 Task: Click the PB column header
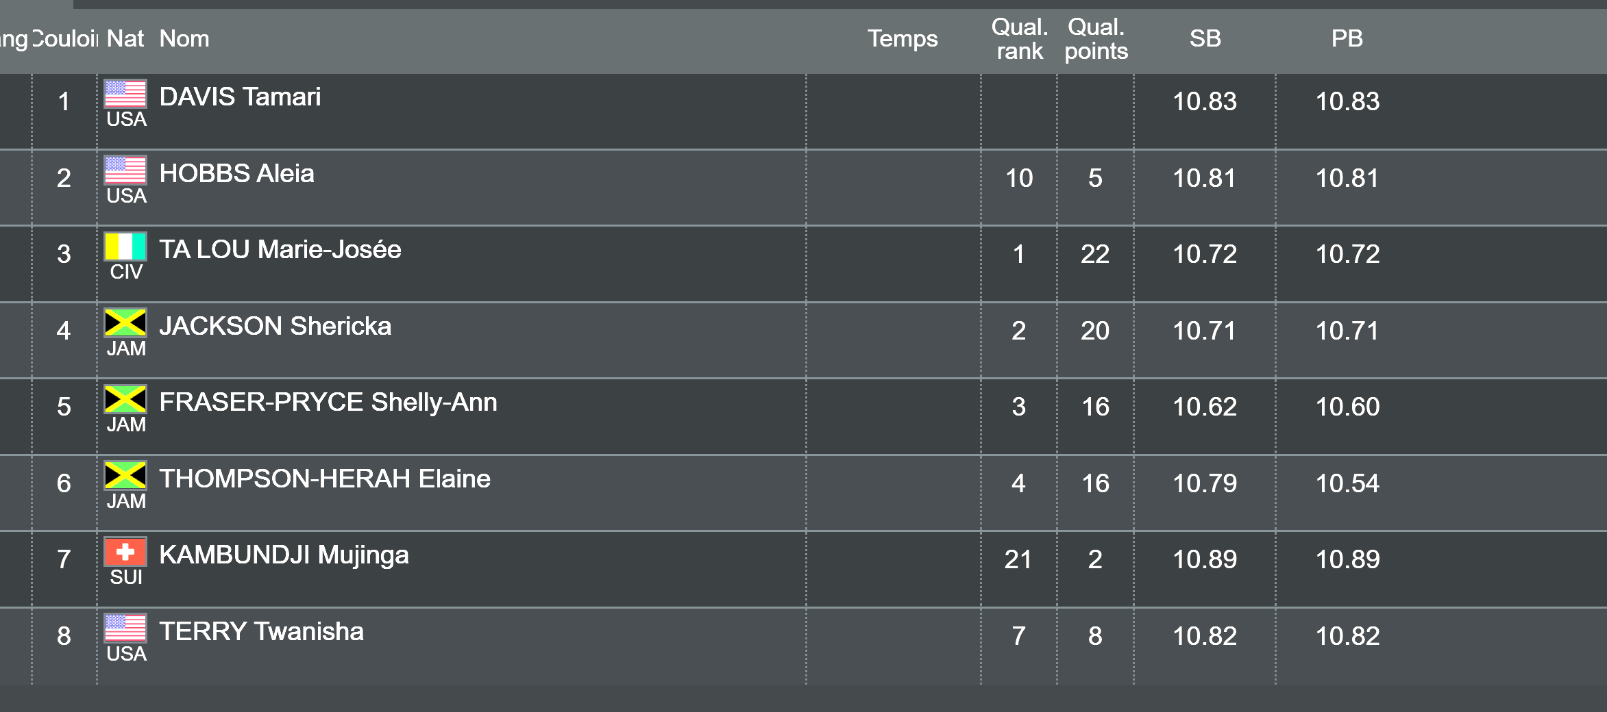(x=1347, y=39)
